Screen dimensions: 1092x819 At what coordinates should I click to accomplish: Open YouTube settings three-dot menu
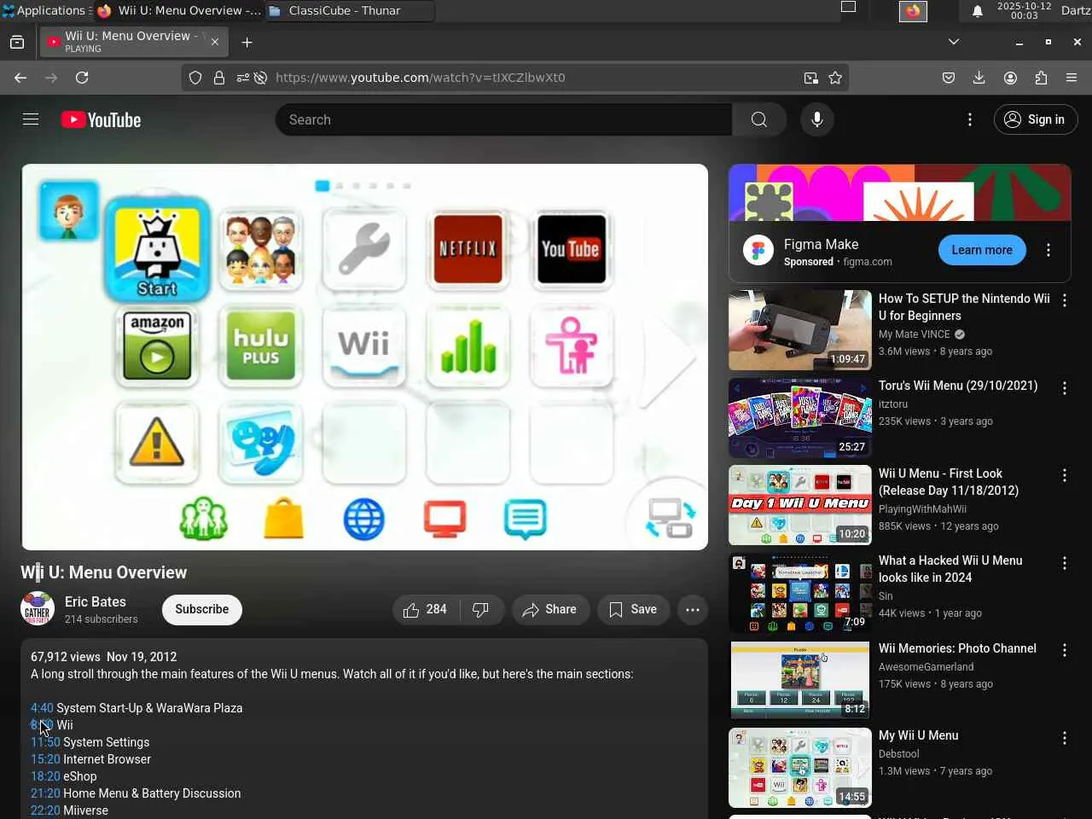970,119
